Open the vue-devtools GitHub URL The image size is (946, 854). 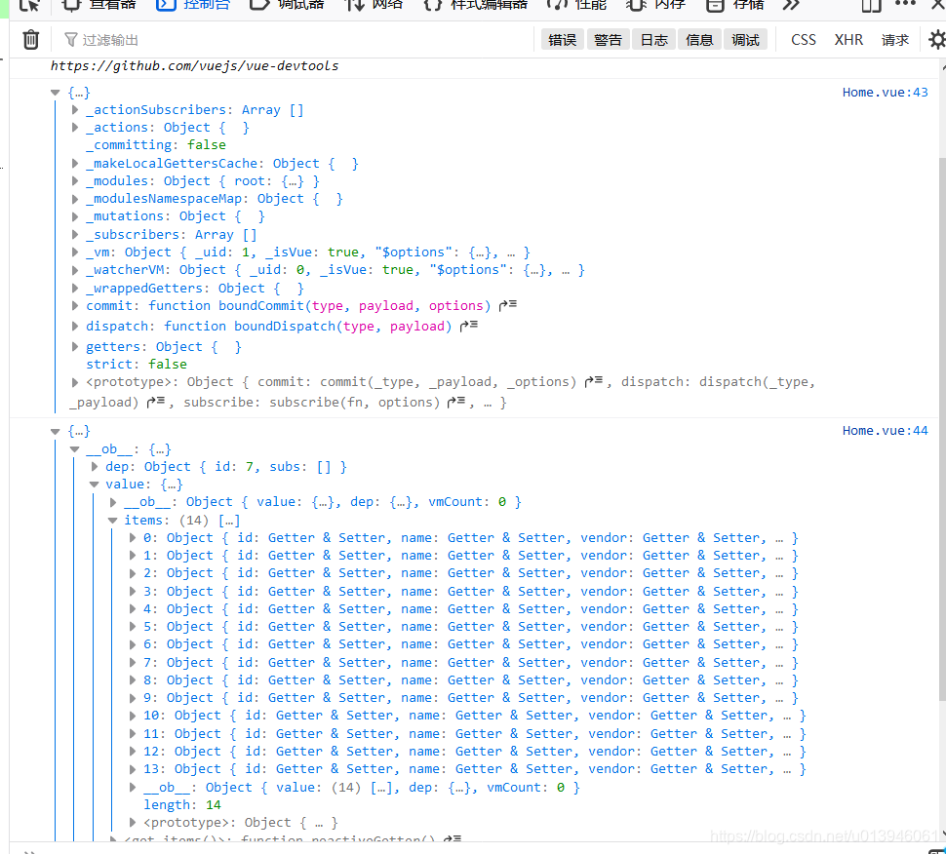194,65
